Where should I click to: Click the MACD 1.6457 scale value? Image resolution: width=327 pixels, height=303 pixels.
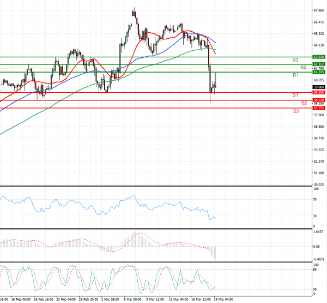[319, 231]
